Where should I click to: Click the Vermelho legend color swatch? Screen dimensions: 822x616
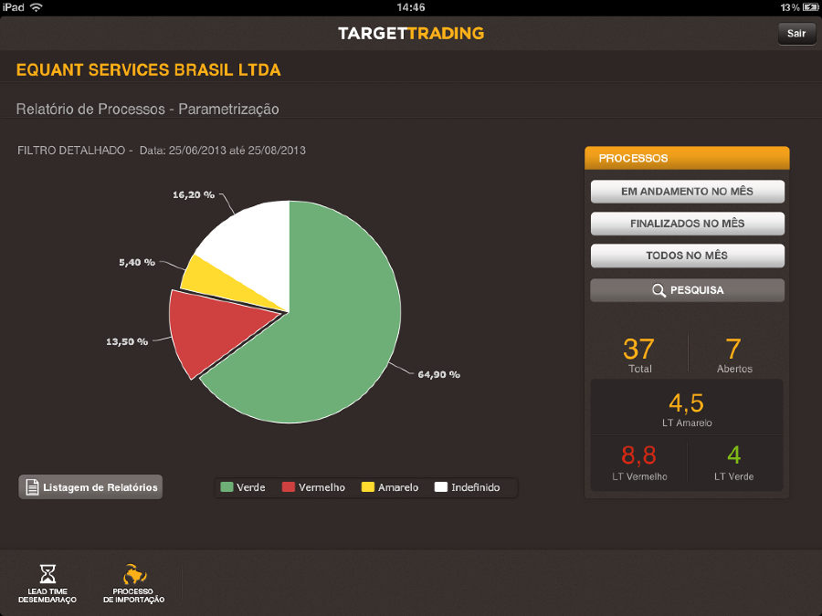289,487
